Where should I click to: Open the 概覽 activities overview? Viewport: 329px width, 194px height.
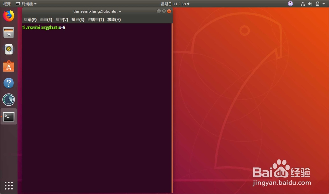[x=7, y=4]
